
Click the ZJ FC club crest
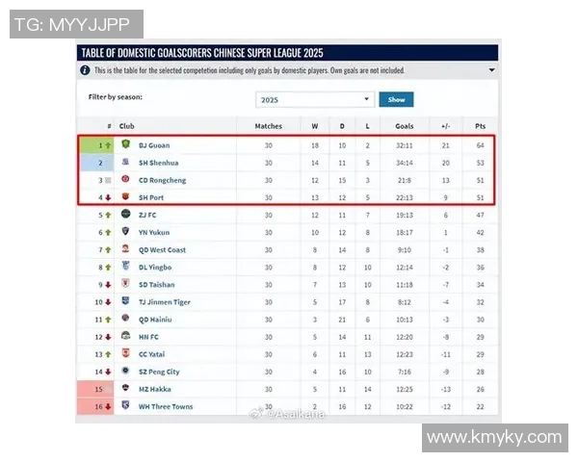click(x=125, y=215)
